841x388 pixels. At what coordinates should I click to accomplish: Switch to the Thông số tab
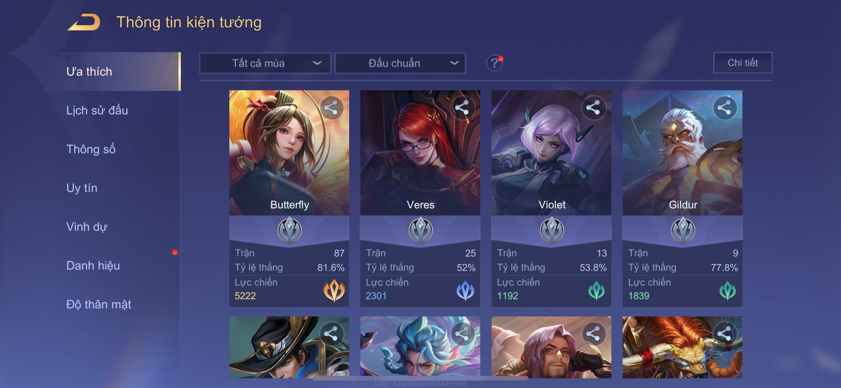point(91,149)
